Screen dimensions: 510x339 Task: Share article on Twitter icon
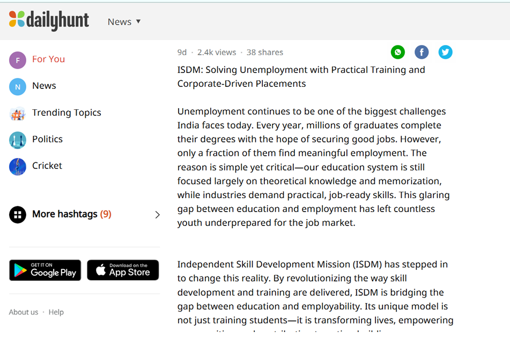445,52
